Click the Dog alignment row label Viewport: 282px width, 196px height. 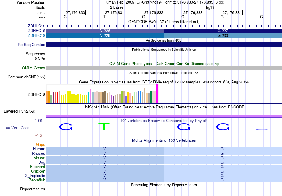pyautogui.click(x=42, y=162)
